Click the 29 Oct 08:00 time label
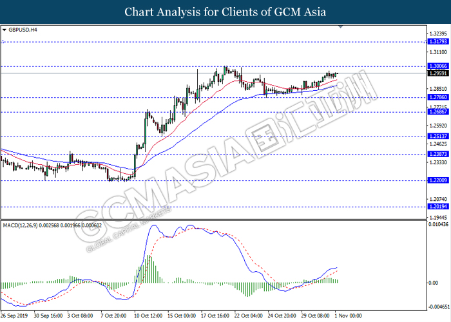 [x=316, y=316]
